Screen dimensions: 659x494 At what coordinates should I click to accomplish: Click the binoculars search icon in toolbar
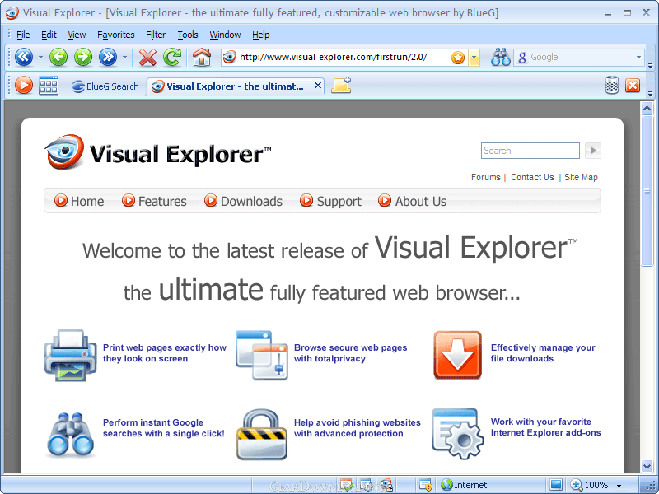tap(501, 57)
